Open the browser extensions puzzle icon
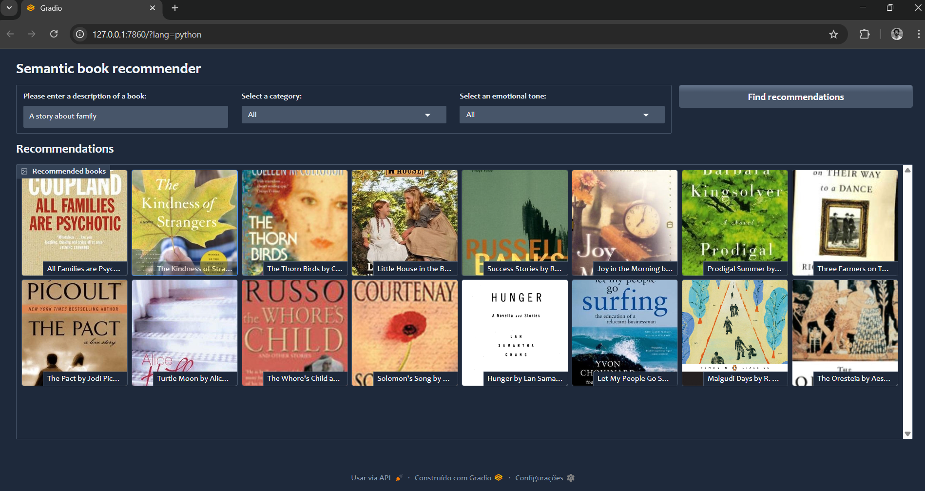 (x=865, y=34)
